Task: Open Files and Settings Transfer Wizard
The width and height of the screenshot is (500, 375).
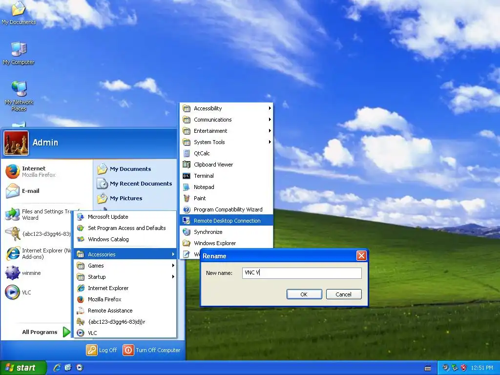Action: point(38,214)
